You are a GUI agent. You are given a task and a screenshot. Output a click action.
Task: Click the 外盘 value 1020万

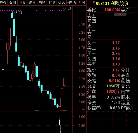click(113, 91)
